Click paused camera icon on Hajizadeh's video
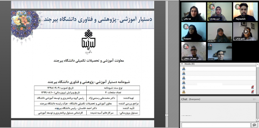Viewport: 259px width, 128px height. [x=237, y=7]
